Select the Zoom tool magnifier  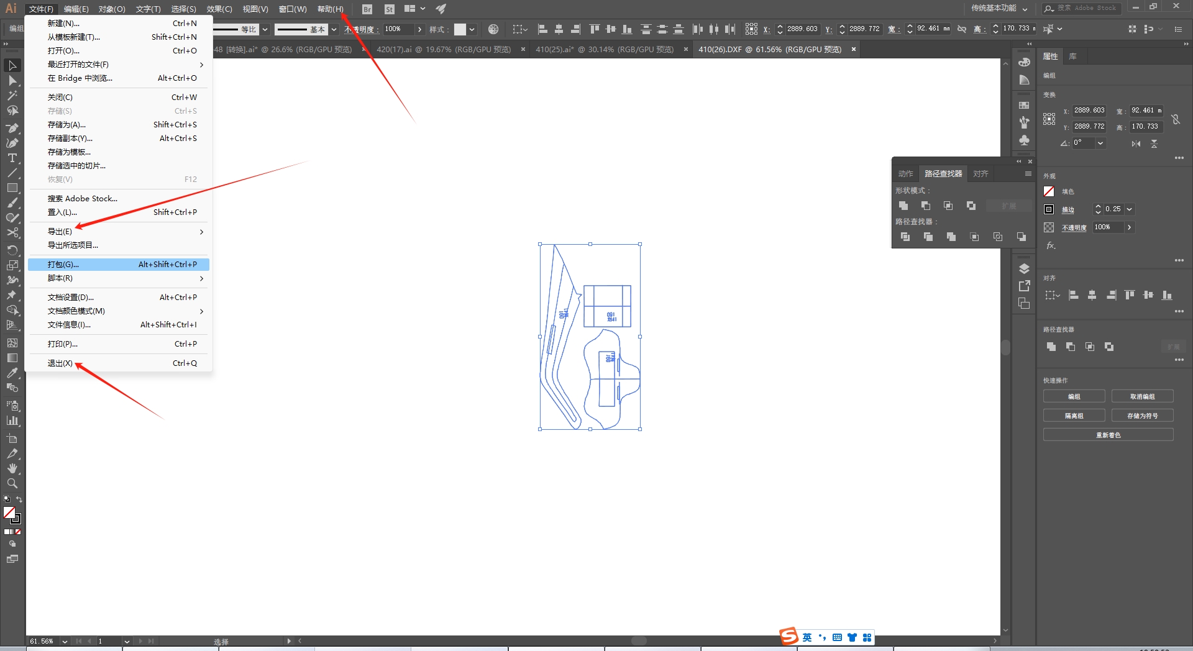click(x=12, y=483)
